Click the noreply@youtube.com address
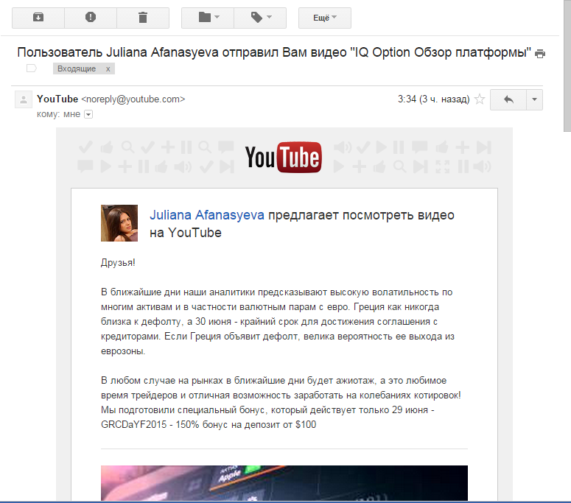This screenshot has width=571, height=503. (x=133, y=99)
